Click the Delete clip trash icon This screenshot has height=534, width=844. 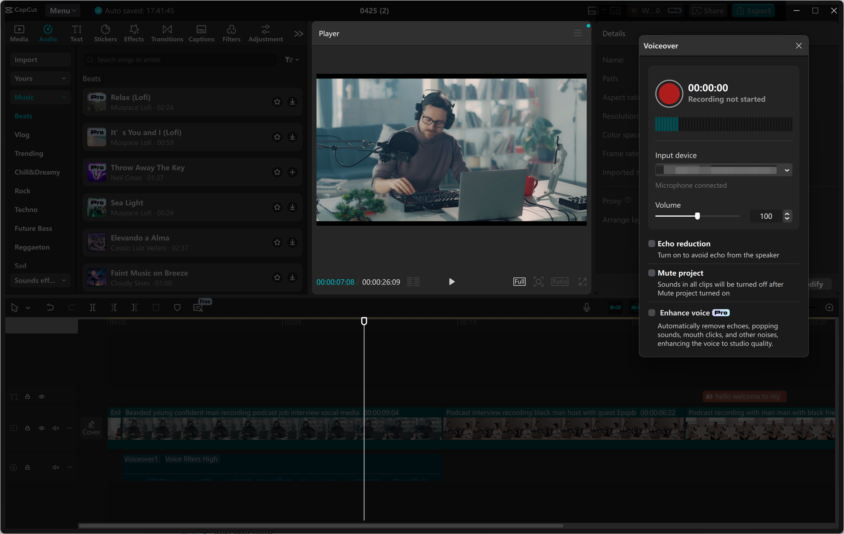[156, 307]
